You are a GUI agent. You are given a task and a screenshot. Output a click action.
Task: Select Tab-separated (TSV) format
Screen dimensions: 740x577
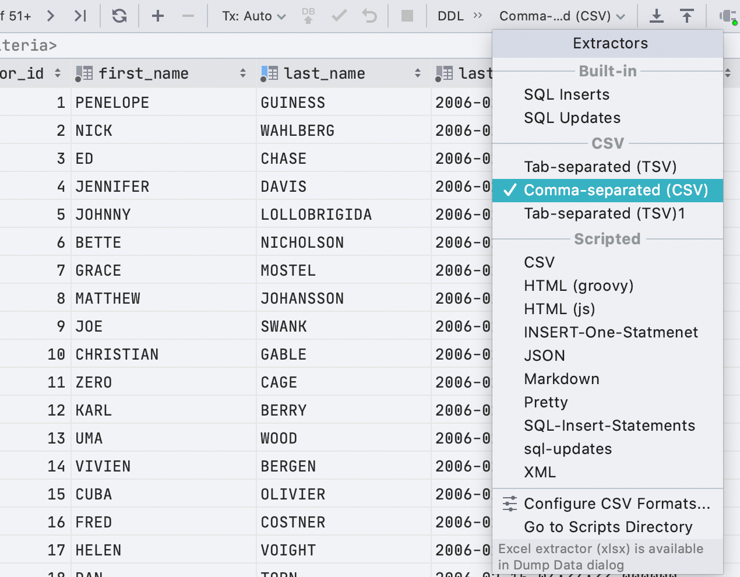(x=608, y=167)
